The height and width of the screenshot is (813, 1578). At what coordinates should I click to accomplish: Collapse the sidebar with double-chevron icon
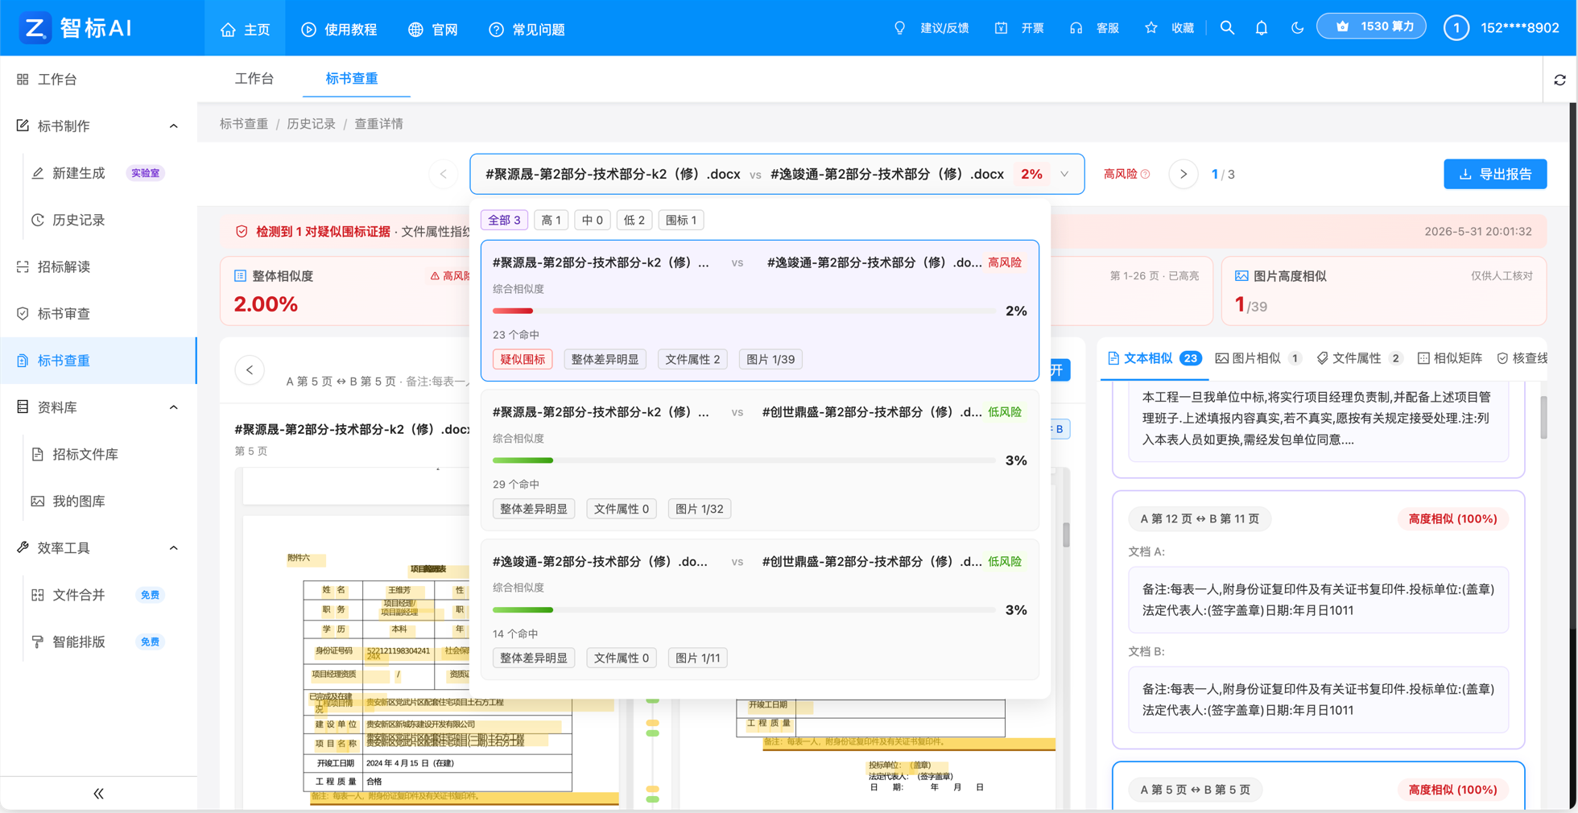[x=98, y=794]
